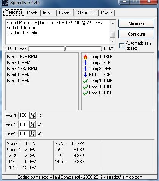Click the Pwm3 up/down spinner arrows
The image size is (159, 181).
coord(33,134)
